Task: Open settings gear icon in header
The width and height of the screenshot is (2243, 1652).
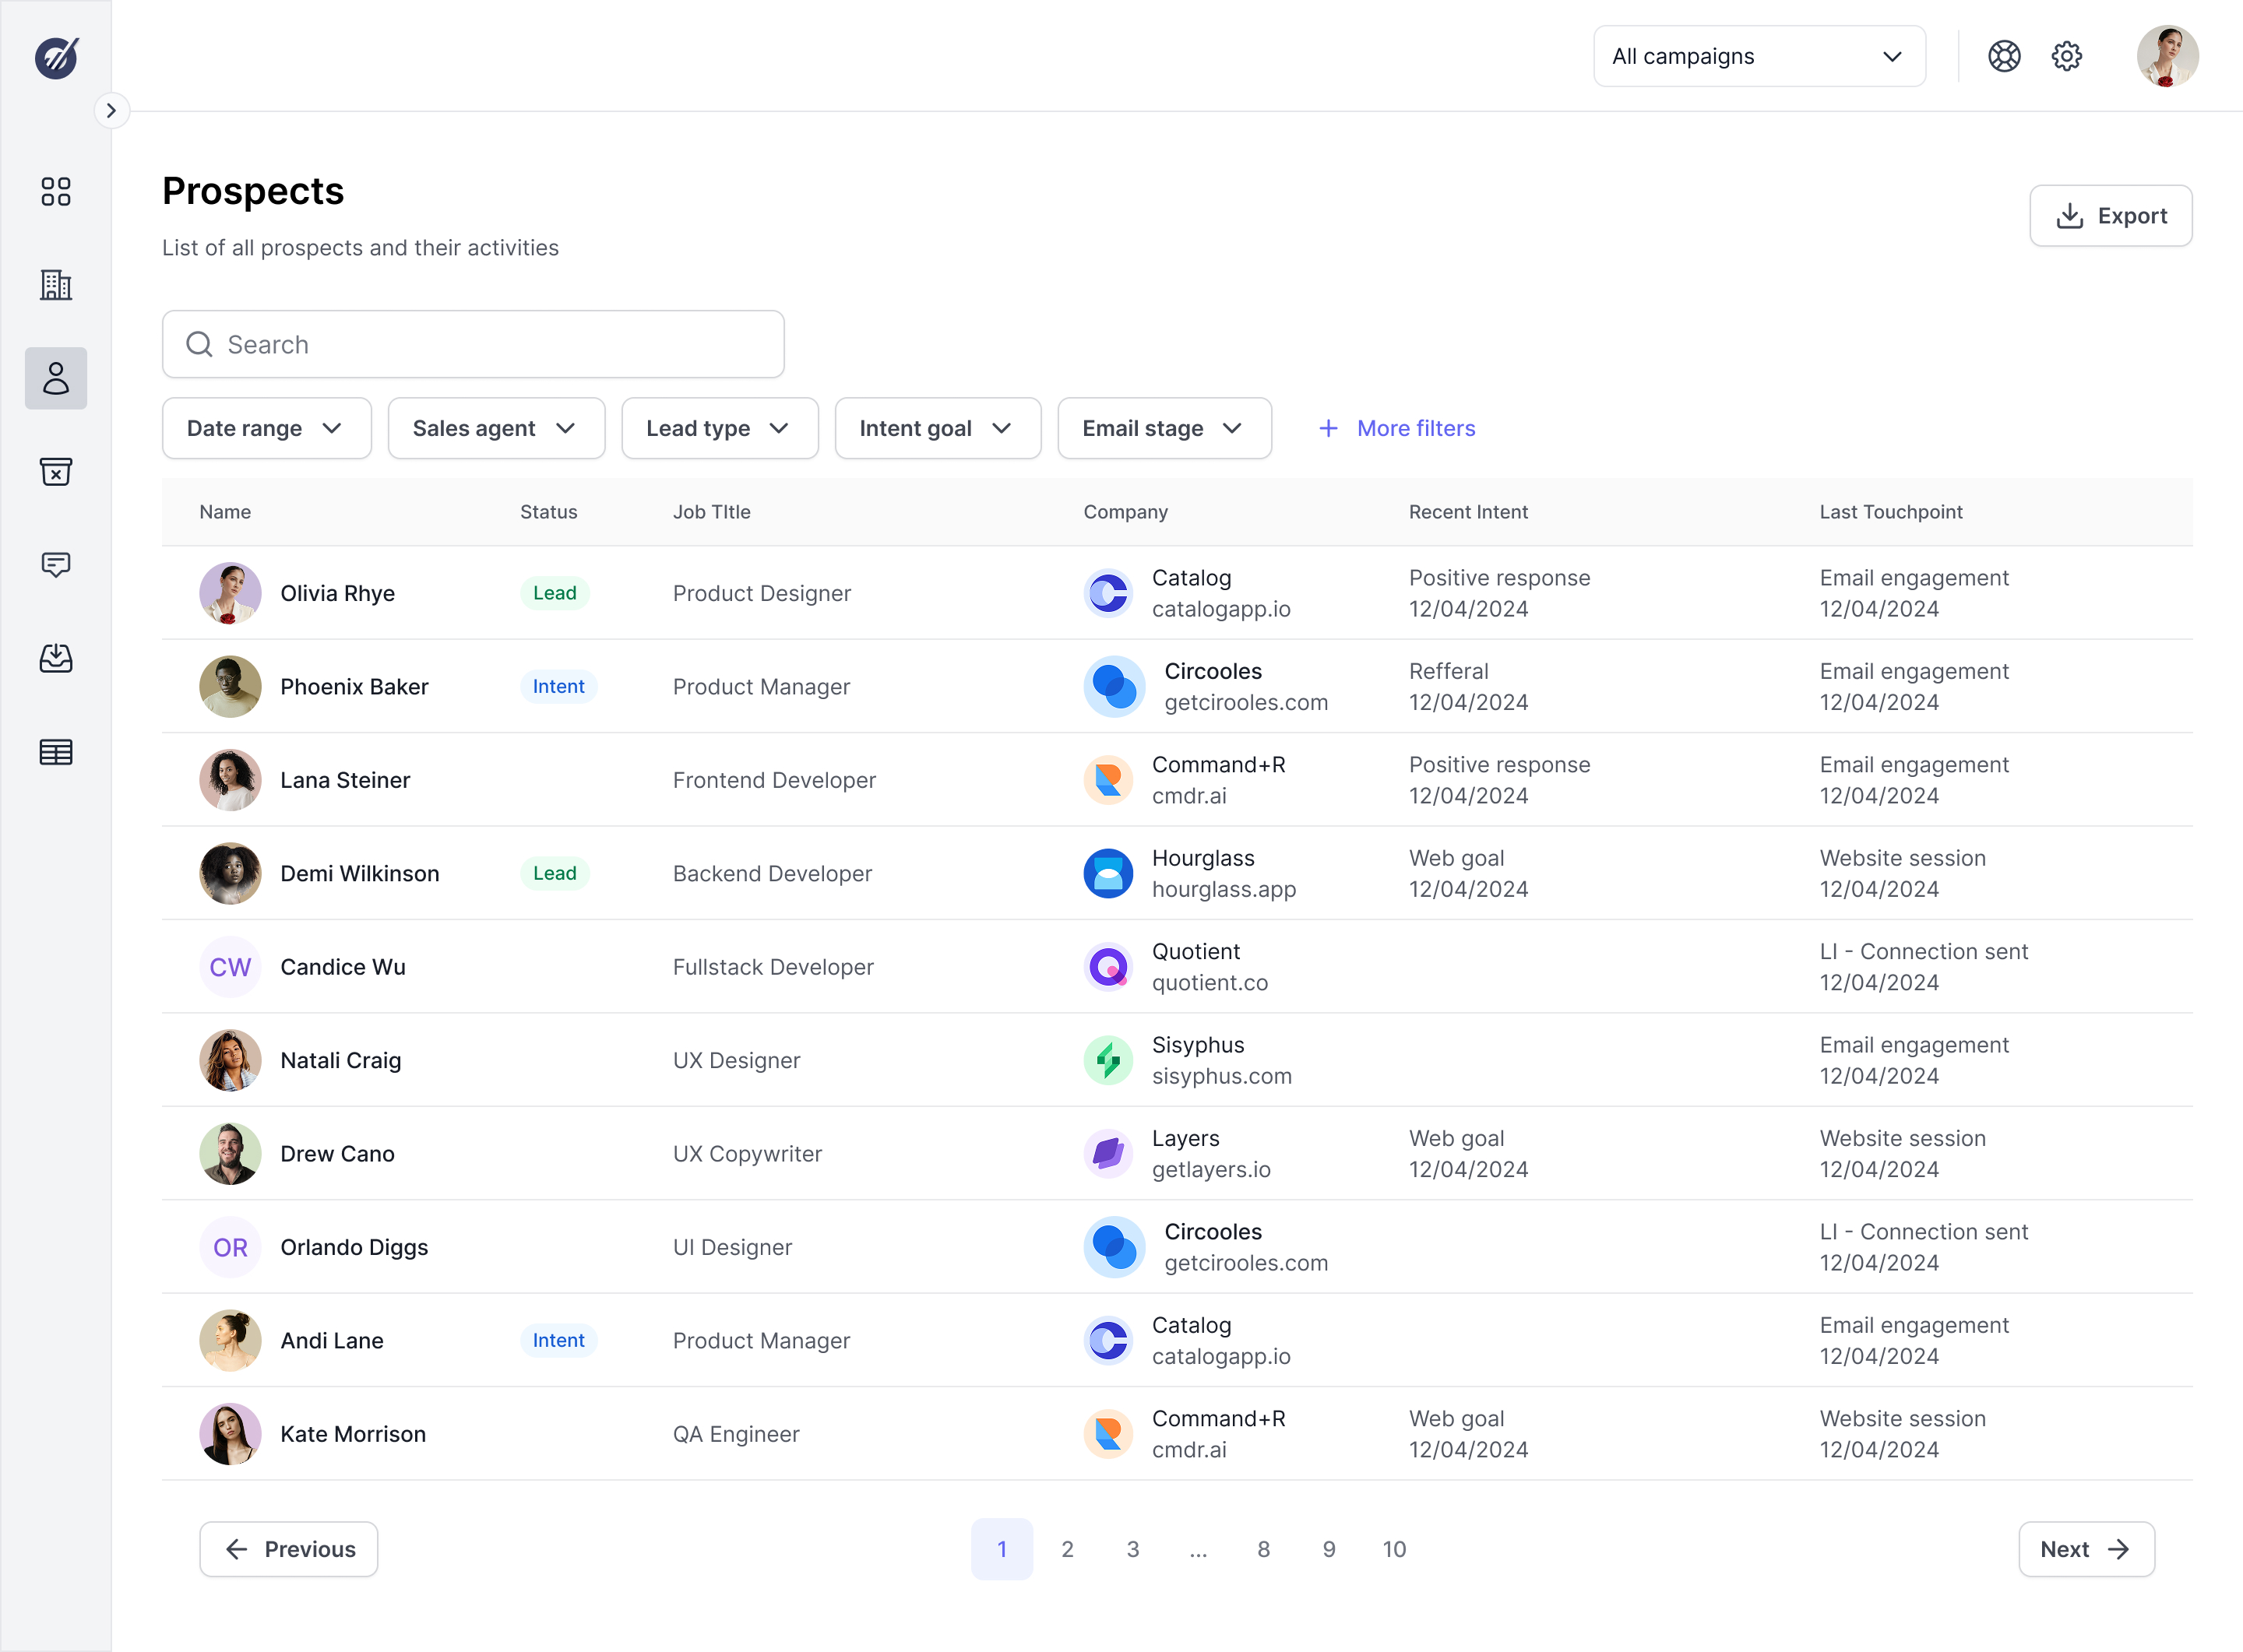Action: coord(2066,56)
